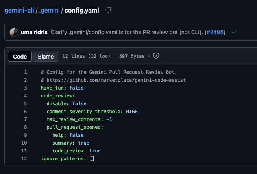Open the shield security icon by 307 Bytes
This screenshot has width=257, height=174.
tap(156, 56)
